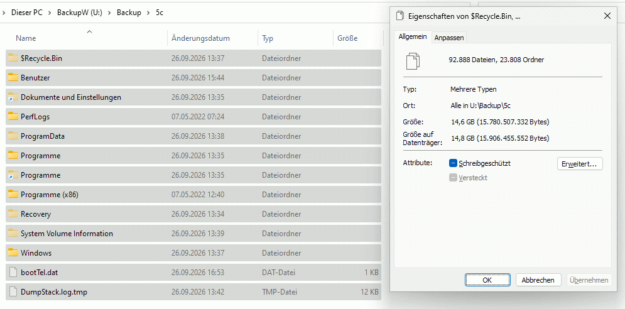Click the Alle in U:\Backup\5c location
Viewport: 625px width, 309px height.
click(481, 106)
